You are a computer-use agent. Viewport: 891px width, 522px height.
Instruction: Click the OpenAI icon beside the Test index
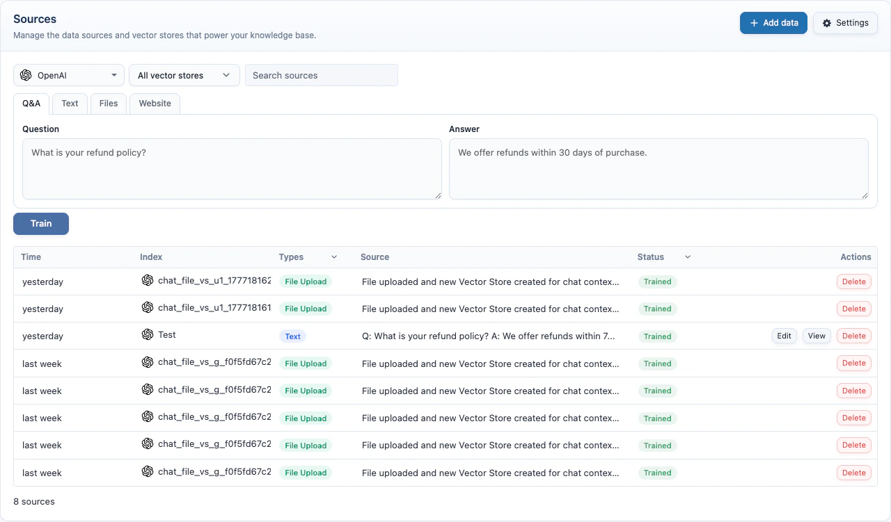pyautogui.click(x=147, y=335)
